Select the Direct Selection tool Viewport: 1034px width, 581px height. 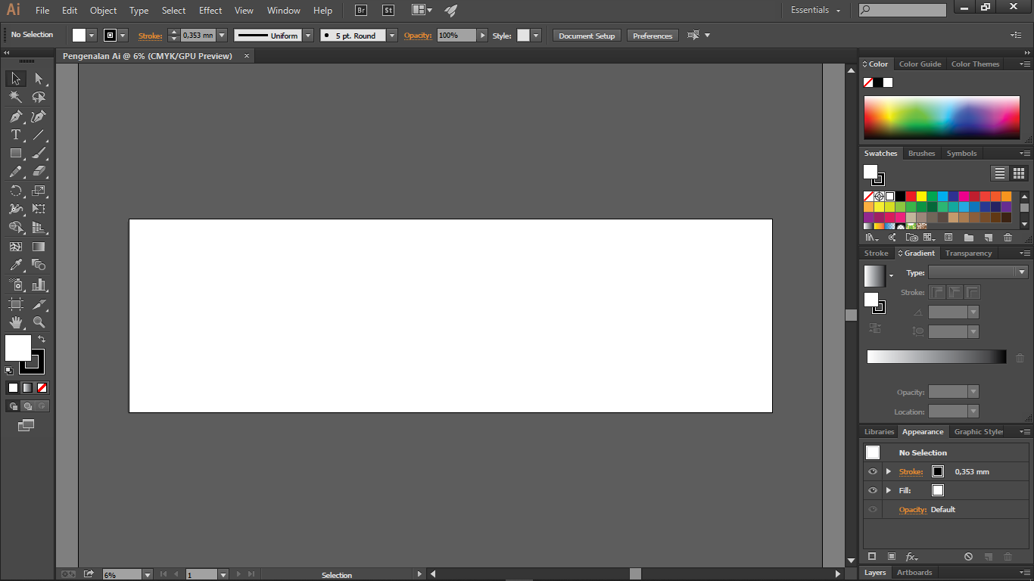39,79
